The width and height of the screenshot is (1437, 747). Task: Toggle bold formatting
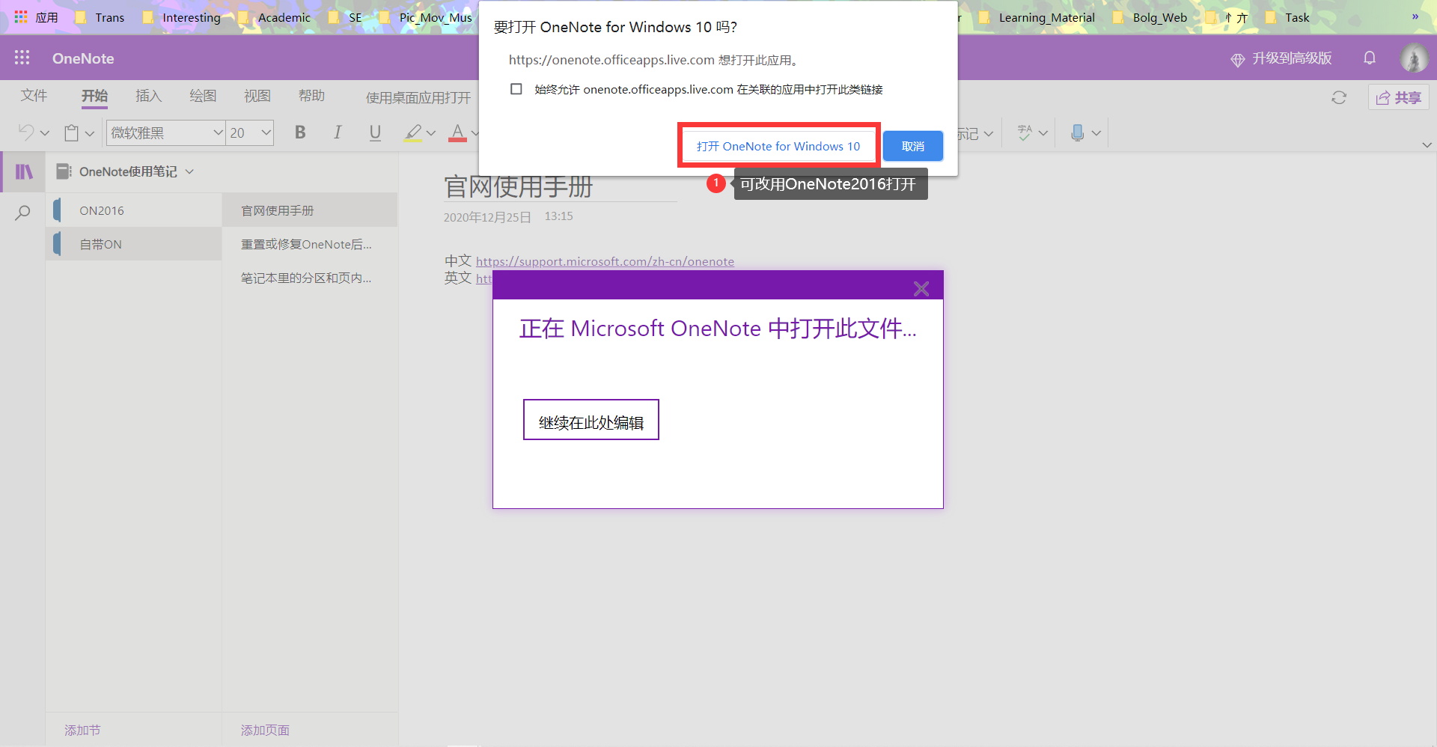tap(300, 132)
